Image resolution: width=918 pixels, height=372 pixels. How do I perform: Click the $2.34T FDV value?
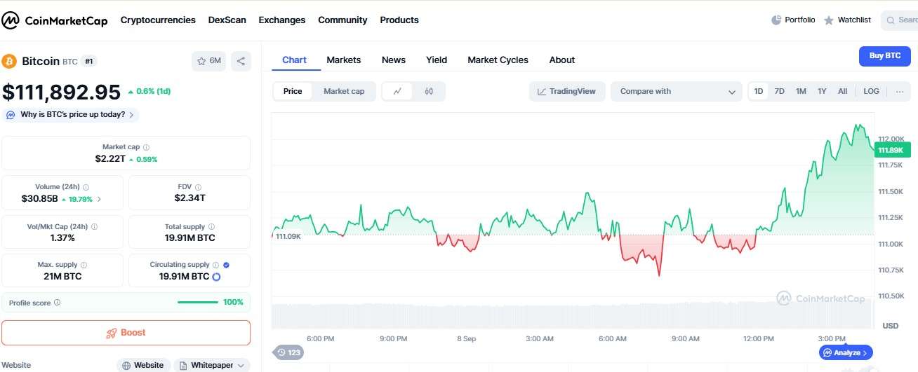click(x=190, y=198)
